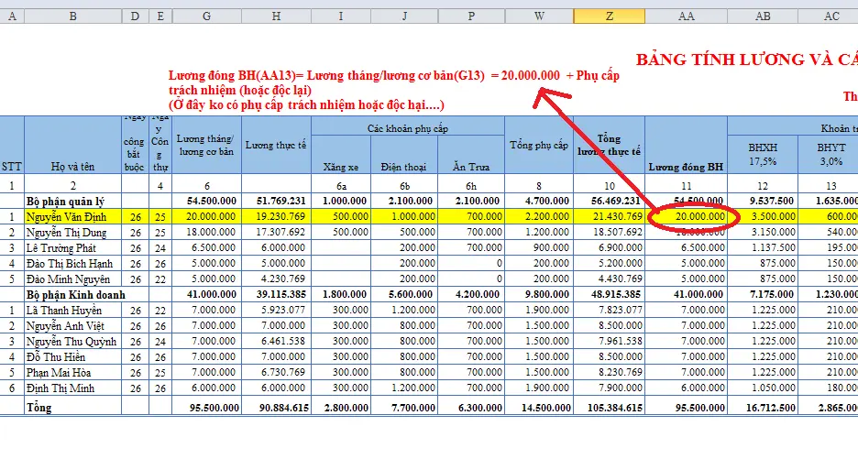Click the name cell Nguyễn Thu Quỳnh
The height and width of the screenshot is (459, 858).
click(72, 342)
